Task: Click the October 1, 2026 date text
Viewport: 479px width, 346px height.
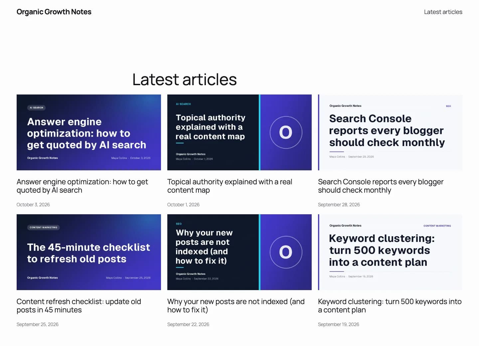Action: point(183,205)
